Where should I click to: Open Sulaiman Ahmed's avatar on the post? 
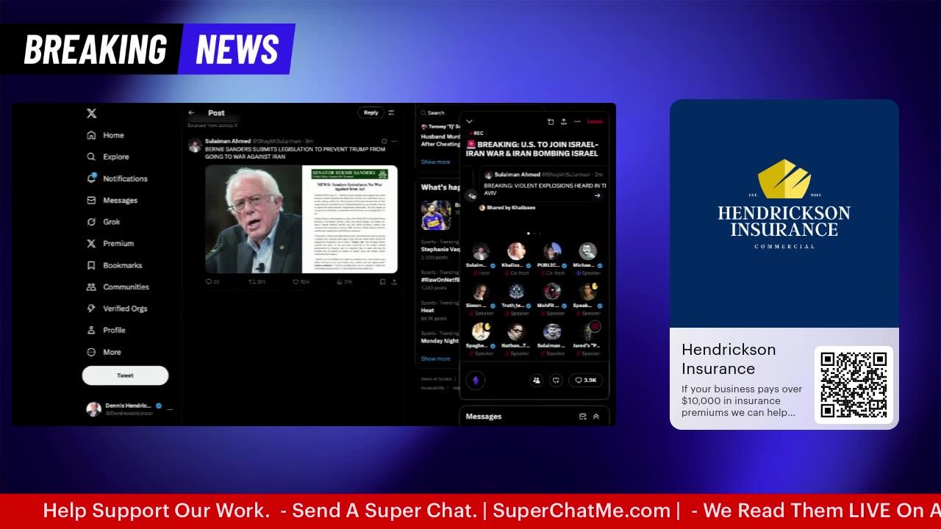click(195, 145)
